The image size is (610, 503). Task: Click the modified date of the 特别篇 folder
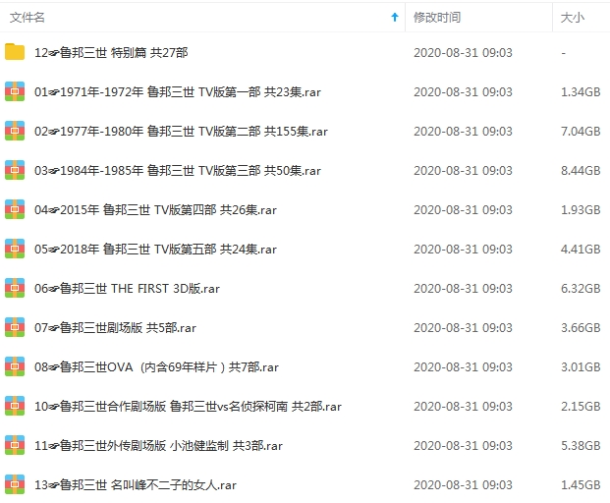[463, 52]
